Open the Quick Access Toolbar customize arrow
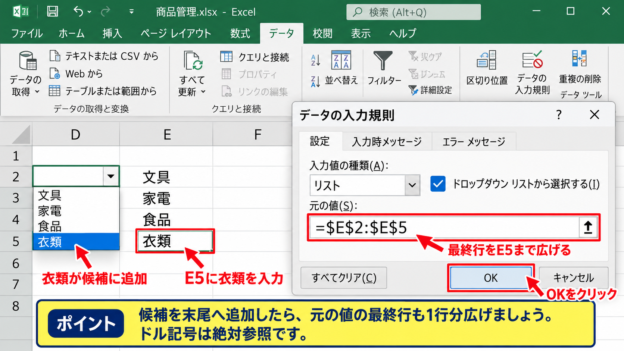 pos(131,12)
